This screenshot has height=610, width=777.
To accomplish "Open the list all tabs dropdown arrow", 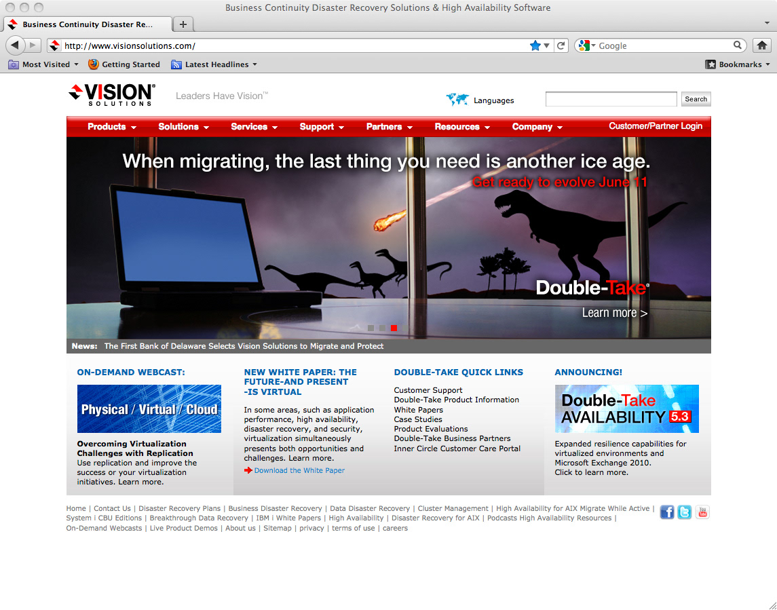I will (767, 23).
